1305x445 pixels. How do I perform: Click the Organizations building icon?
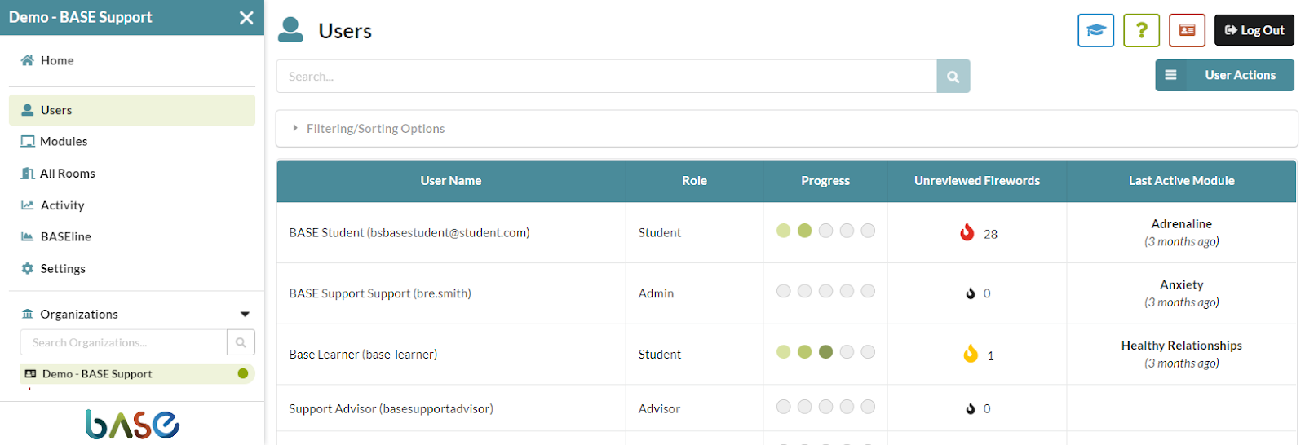tap(28, 314)
